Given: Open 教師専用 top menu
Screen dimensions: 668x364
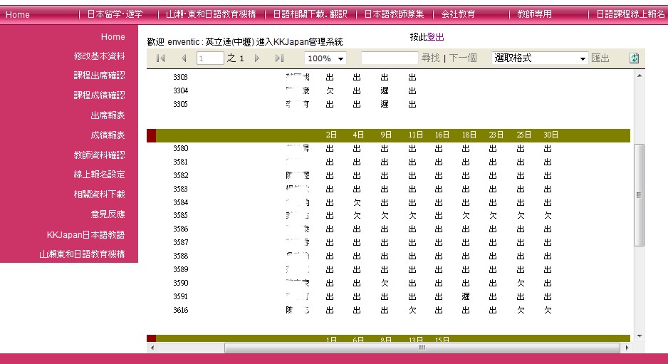Looking at the screenshot, I should (534, 14).
